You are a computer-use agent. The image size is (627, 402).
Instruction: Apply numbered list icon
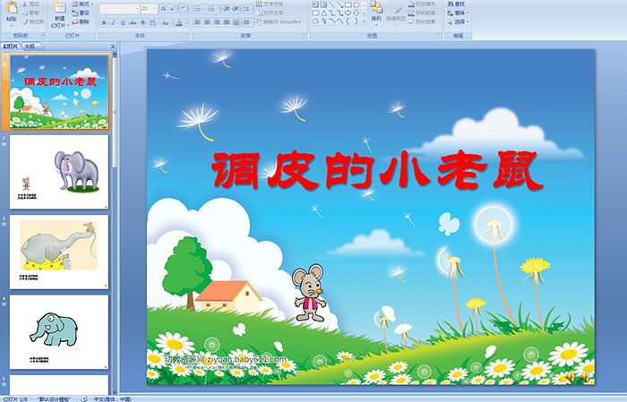click(212, 9)
